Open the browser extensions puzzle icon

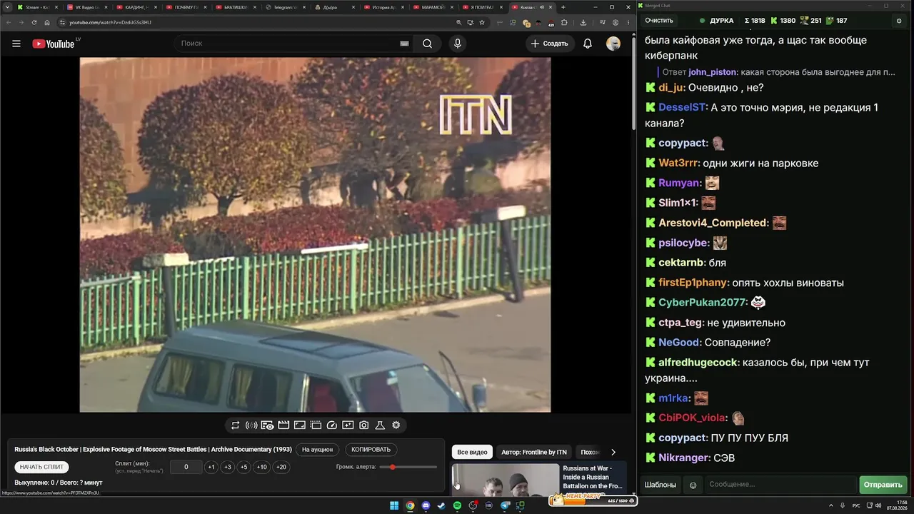pos(564,22)
